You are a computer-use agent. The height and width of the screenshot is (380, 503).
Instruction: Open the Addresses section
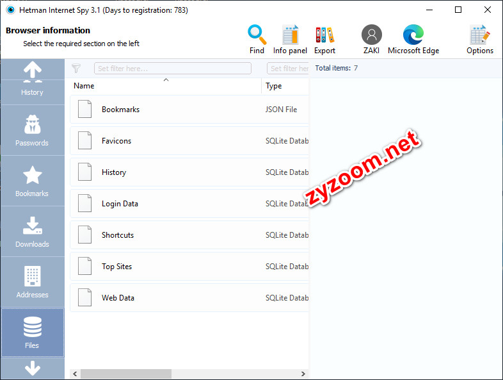coord(32,282)
